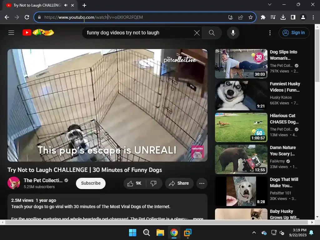Share this page via address bar share icon

[x=241, y=17]
